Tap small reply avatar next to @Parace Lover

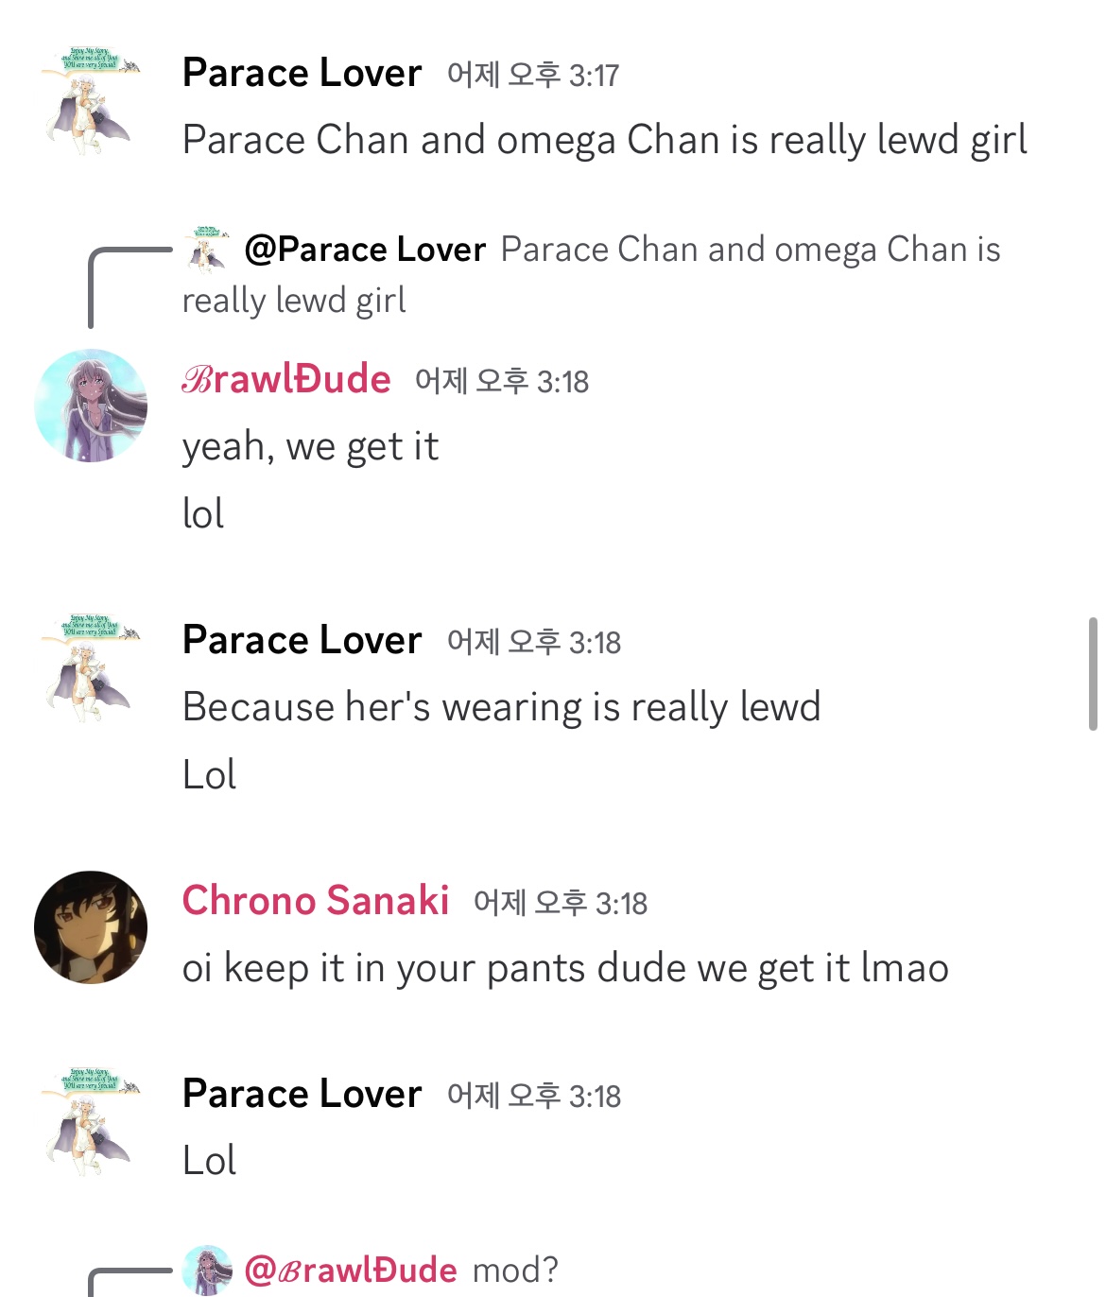(x=207, y=250)
